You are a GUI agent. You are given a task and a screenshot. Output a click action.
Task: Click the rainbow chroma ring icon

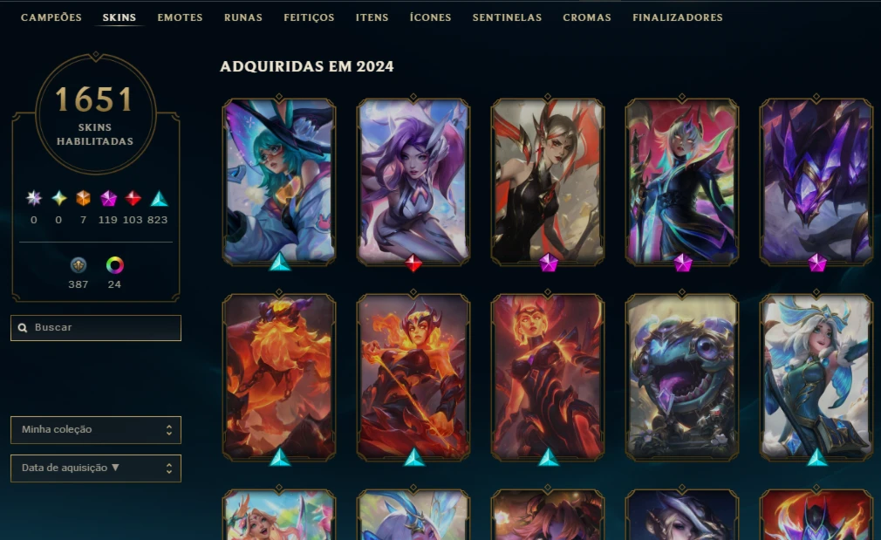pyautogui.click(x=114, y=264)
